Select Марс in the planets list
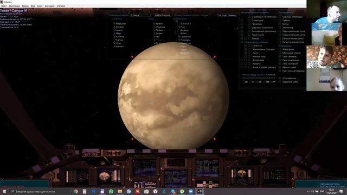 (119, 34)
